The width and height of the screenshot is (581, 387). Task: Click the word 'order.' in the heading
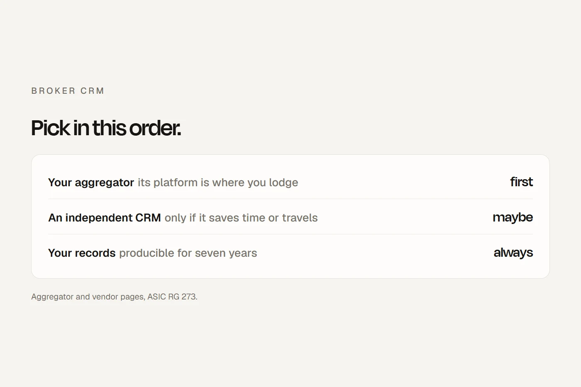coord(155,128)
